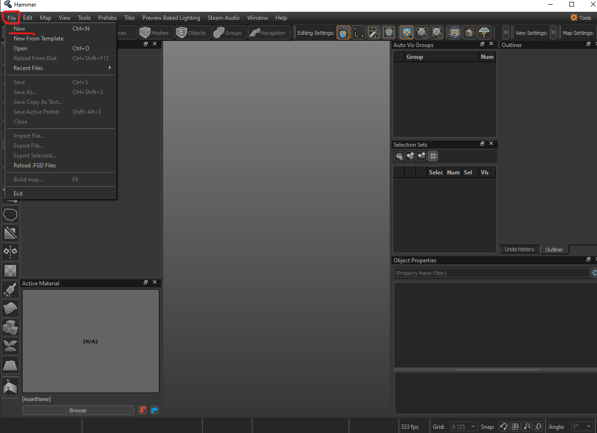Click the Navigation mode button
Viewport: 597px width, 433px height.
click(268, 33)
